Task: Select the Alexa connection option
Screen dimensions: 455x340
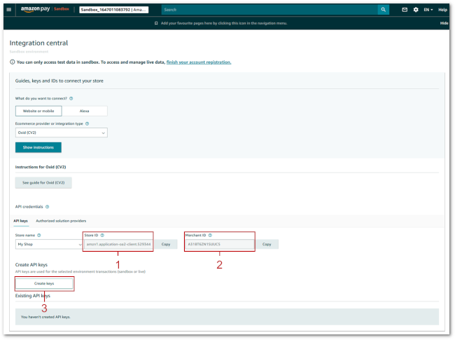Action: 84,111
